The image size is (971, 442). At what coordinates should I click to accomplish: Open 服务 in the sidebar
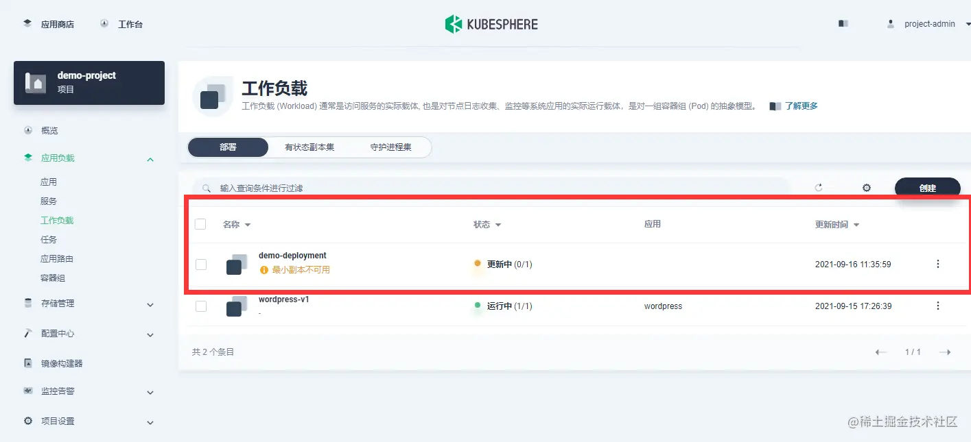pyautogui.click(x=49, y=201)
